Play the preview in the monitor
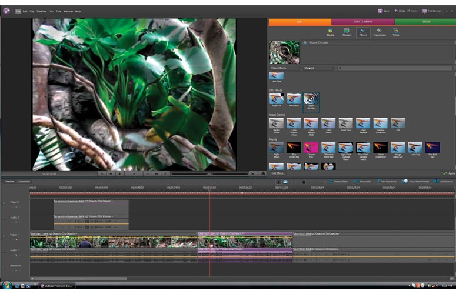 (134, 173)
